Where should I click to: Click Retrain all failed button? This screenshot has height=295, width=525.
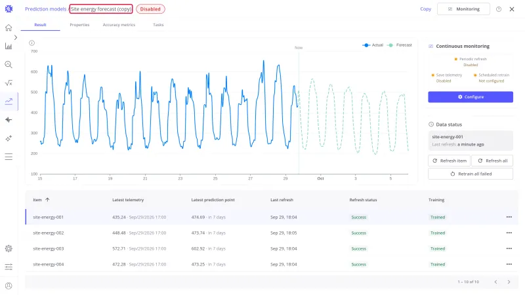point(471,174)
